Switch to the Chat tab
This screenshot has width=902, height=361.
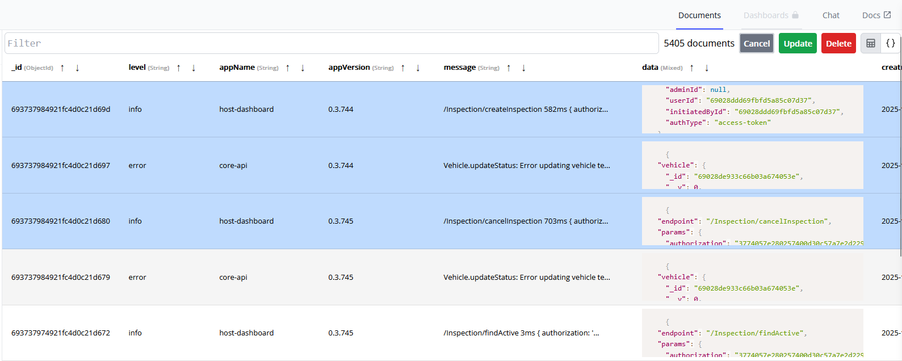[830, 15]
